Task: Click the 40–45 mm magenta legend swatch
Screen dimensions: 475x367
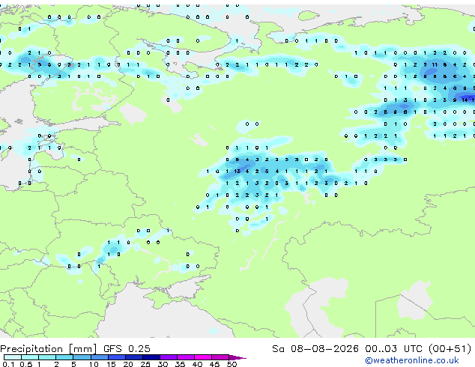Action: [x=203, y=357]
